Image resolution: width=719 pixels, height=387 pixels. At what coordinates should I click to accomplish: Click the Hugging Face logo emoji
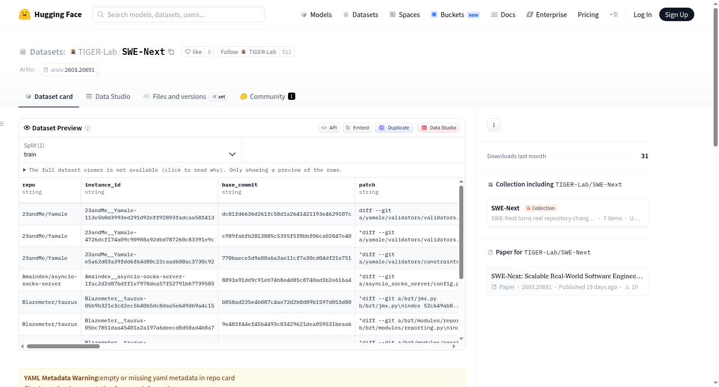tap(25, 14)
